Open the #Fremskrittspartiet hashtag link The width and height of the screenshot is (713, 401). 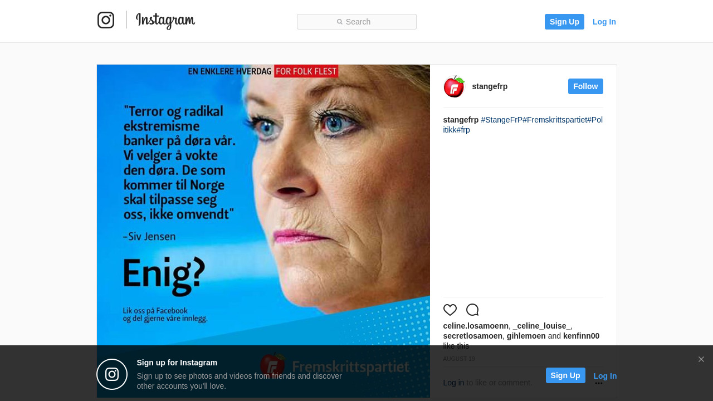tap(555, 120)
